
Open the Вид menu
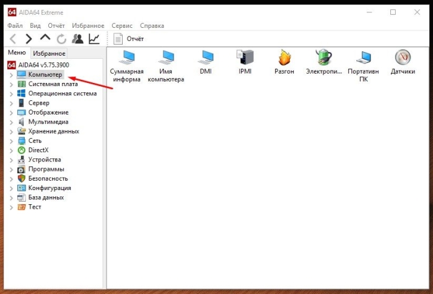point(35,25)
